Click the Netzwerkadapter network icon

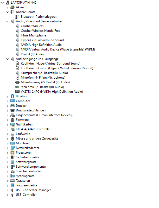pyautogui.click(x=12, y=148)
